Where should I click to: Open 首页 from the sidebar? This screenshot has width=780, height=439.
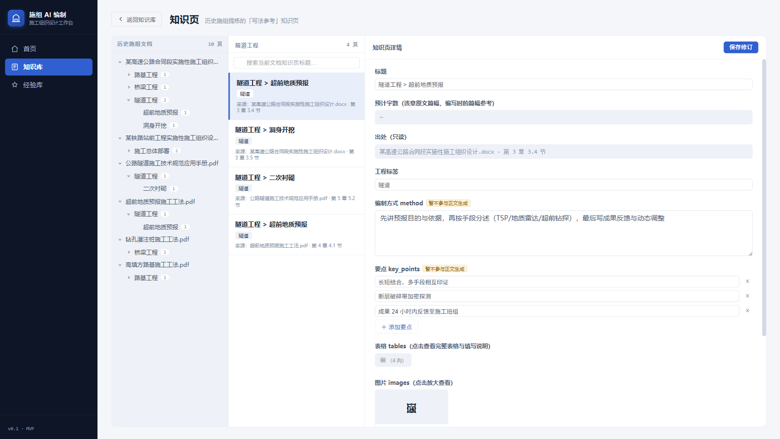(x=49, y=49)
